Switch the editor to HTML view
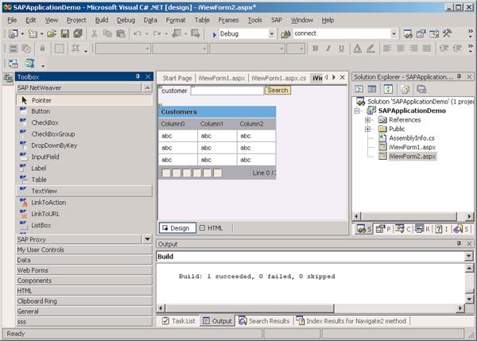 [211, 228]
